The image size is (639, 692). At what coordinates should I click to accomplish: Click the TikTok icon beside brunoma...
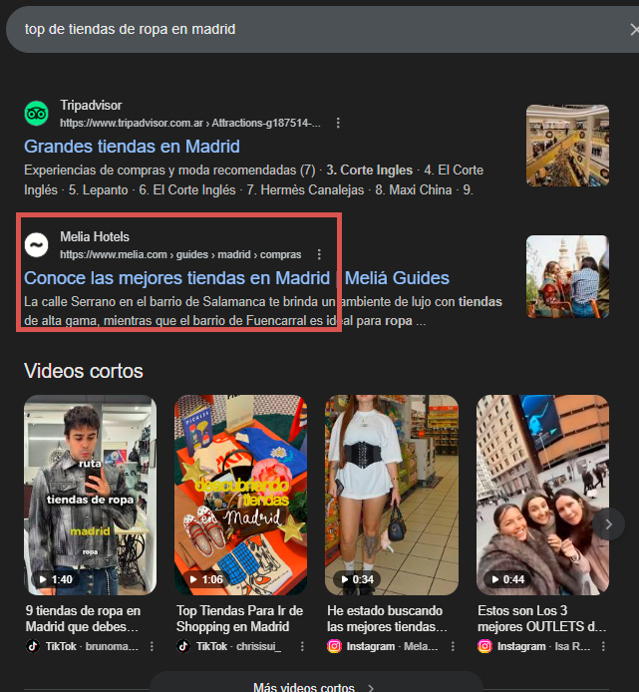coord(33,646)
